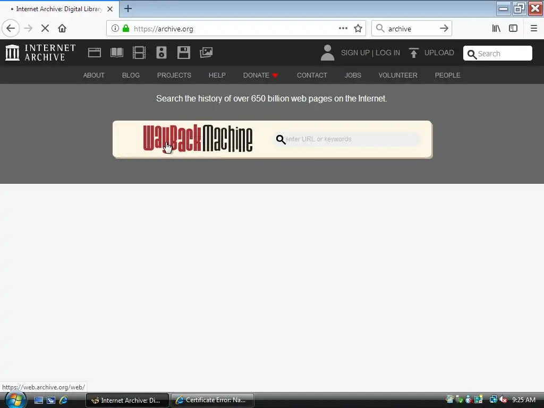Screen dimensions: 544x408
Task: Select the Internet Archive browser tab
Action: [x=59, y=9]
